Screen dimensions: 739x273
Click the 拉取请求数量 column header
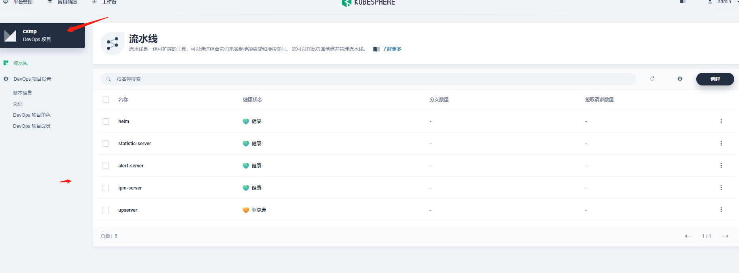click(599, 100)
